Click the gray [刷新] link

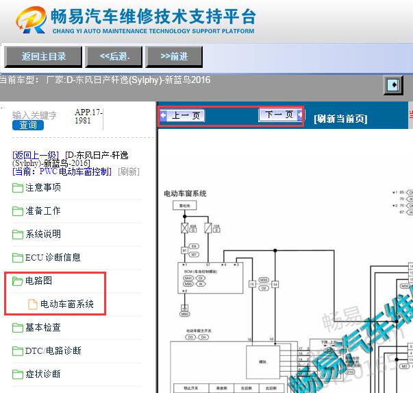[129, 171]
